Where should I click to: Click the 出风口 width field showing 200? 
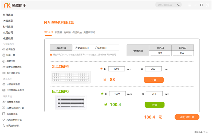tap(153, 69)
